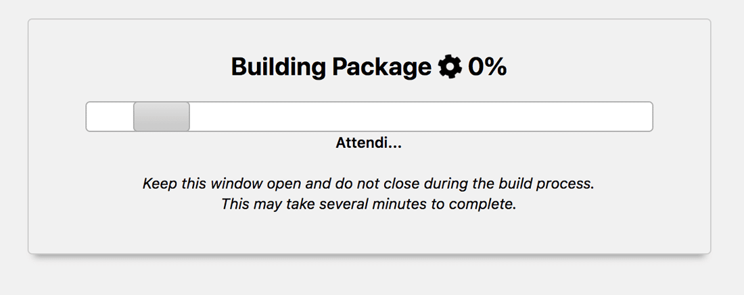Image resolution: width=744 pixels, height=295 pixels.
Task: Click the far end of progress track
Action: (636, 117)
